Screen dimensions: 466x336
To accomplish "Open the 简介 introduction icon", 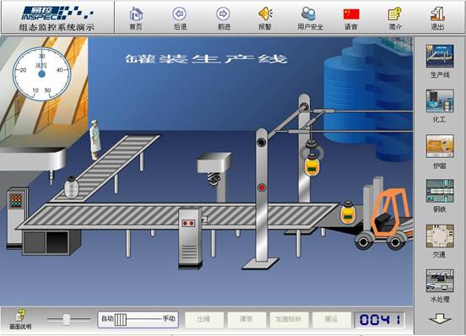I will [395, 14].
